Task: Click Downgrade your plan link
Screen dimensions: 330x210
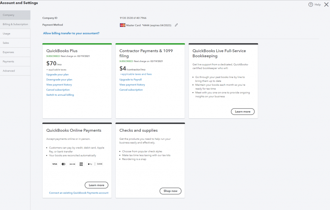Action: [59, 80]
